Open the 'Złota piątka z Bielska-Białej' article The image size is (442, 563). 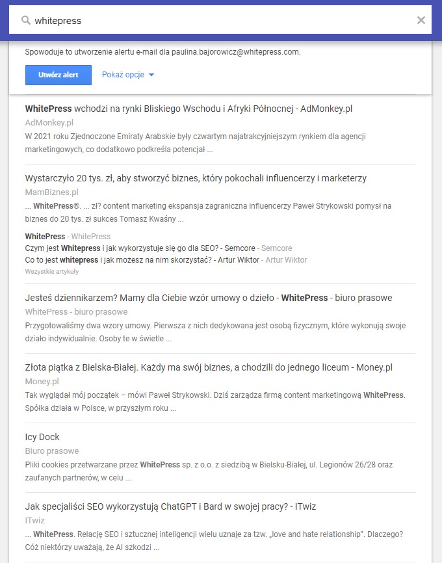(x=209, y=368)
